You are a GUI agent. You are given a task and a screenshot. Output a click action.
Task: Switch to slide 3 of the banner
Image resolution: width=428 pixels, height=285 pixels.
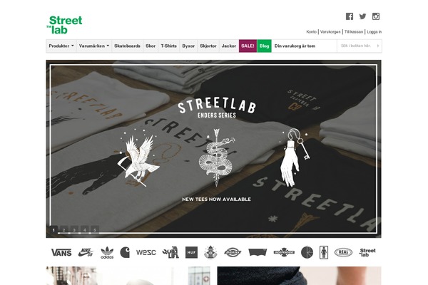pyautogui.click(x=74, y=230)
